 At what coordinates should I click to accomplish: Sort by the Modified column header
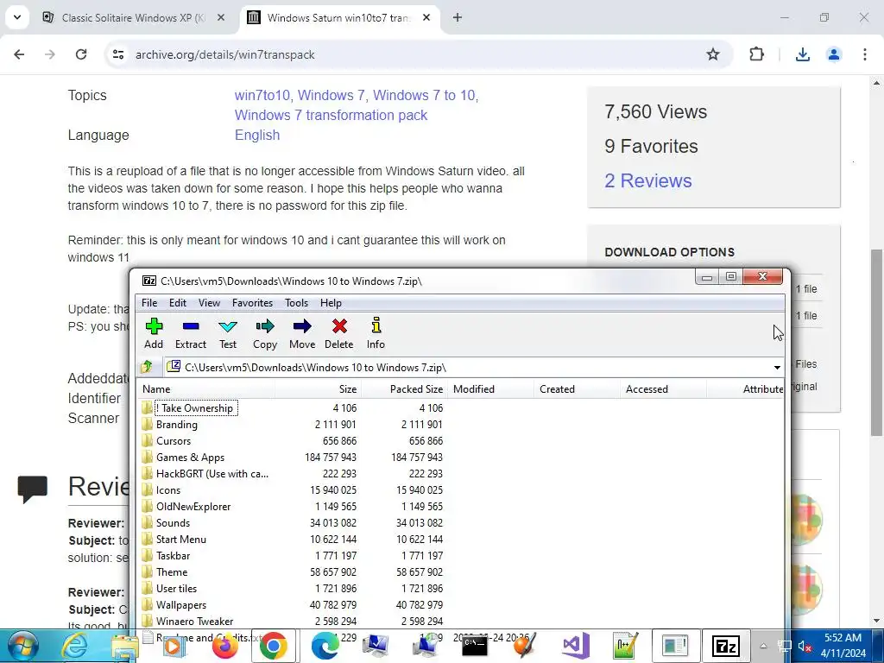(x=490, y=389)
